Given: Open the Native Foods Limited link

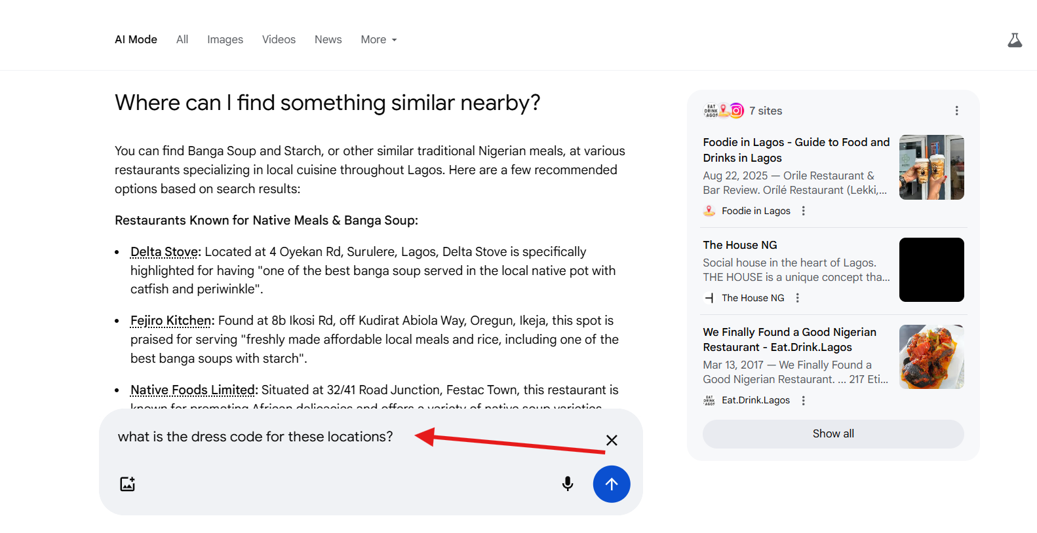Looking at the screenshot, I should [192, 390].
